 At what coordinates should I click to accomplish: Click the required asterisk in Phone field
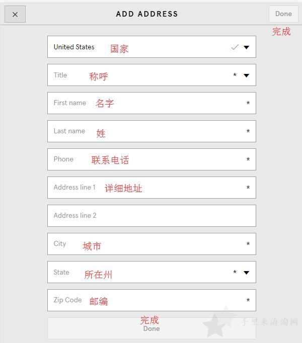248,159
